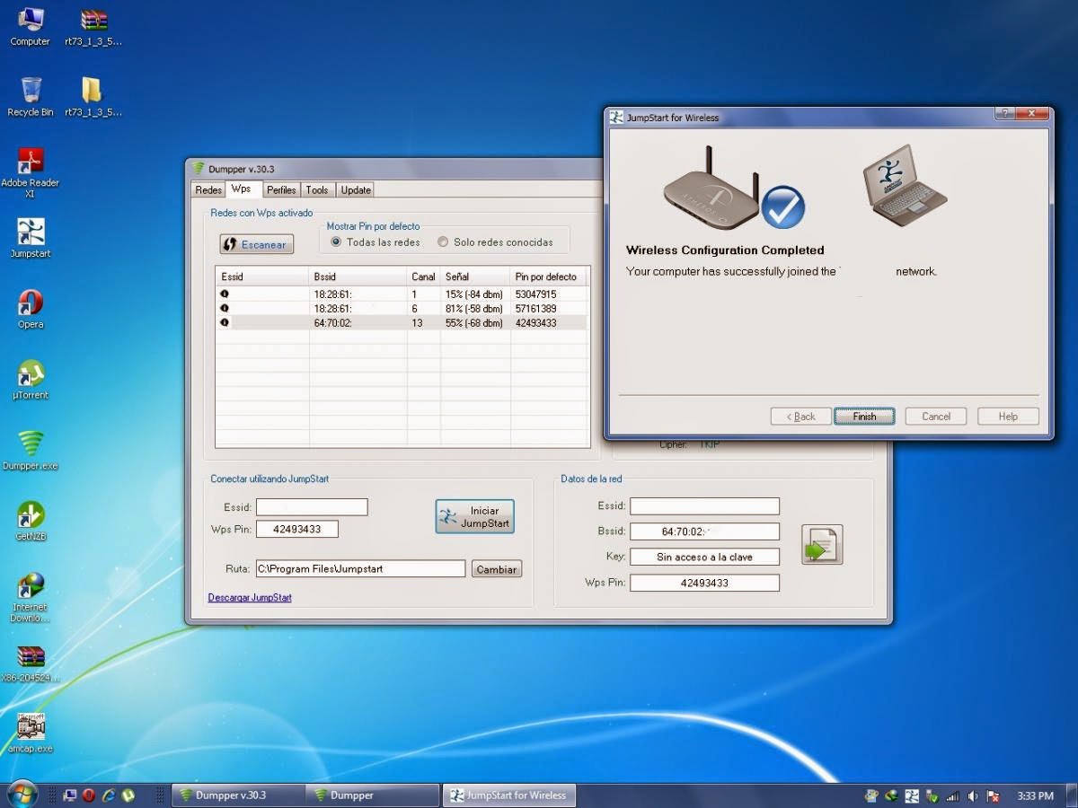
Task: Select the rt73_1_3_5 folder desktop icon
Action: pyautogui.click(x=93, y=97)
